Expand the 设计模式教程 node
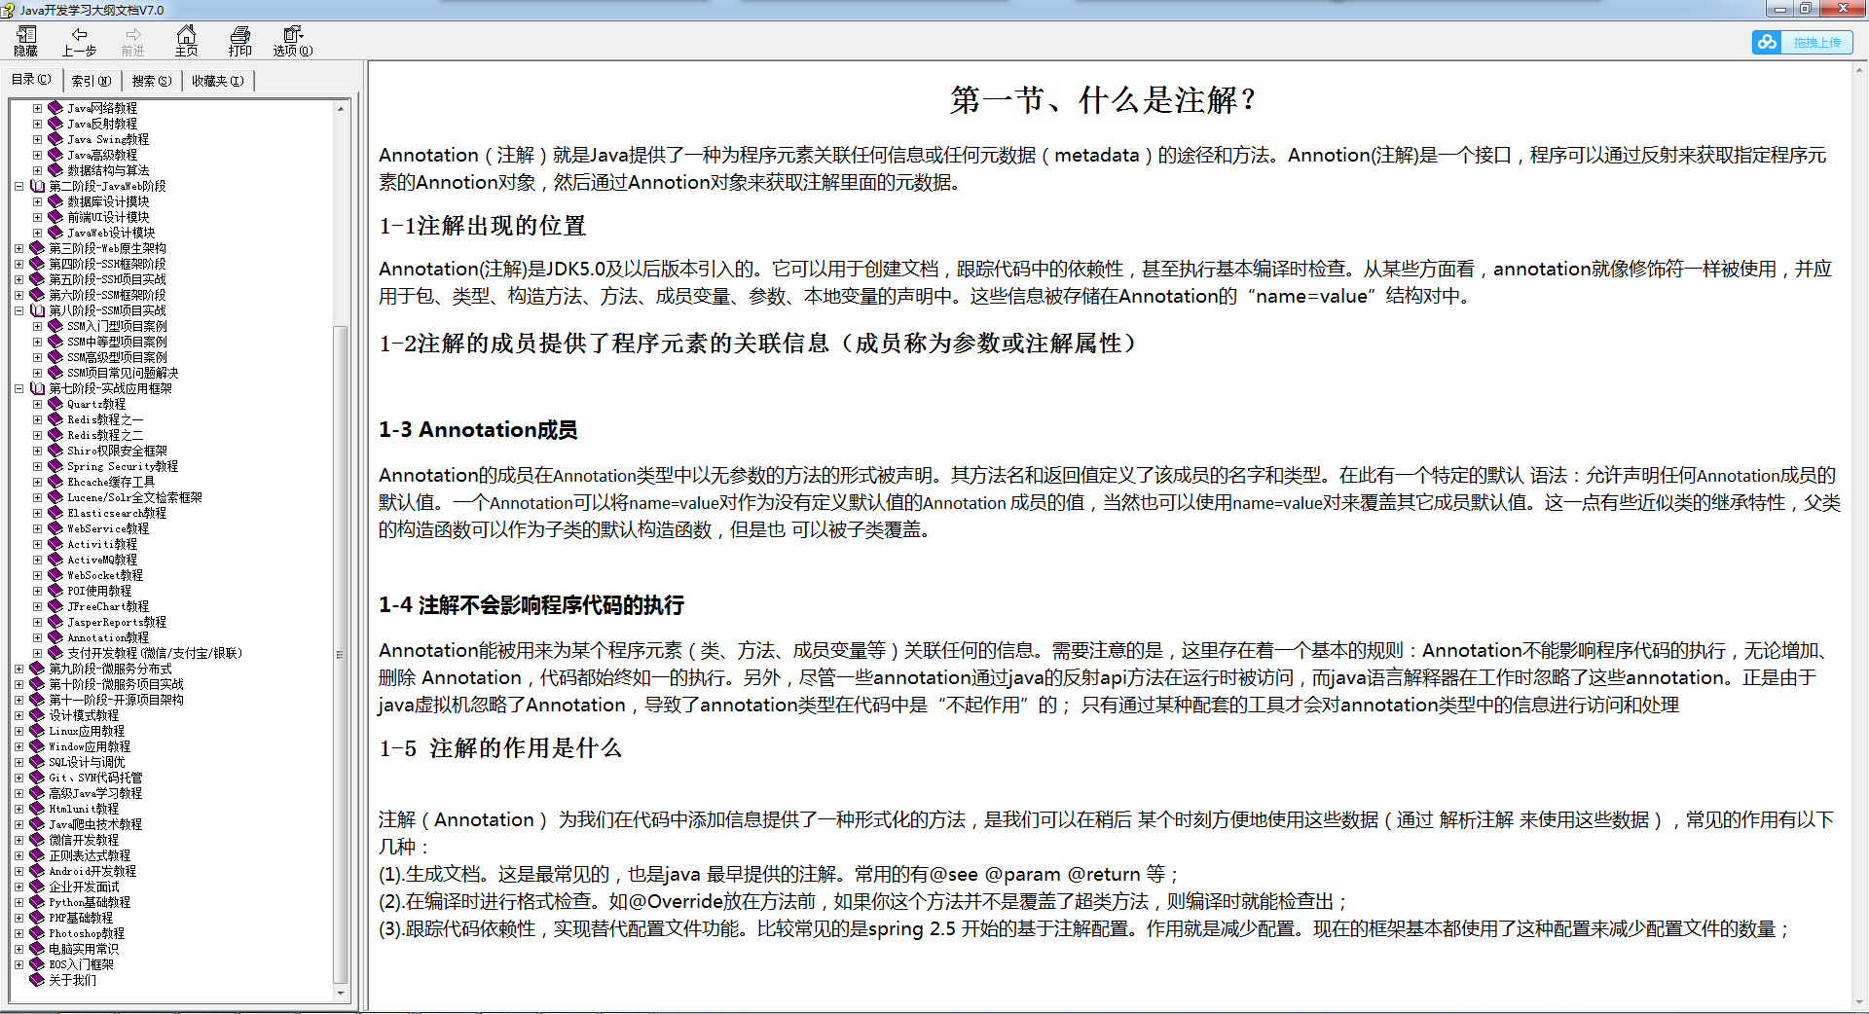1869x1014 pixels. pos(18,715)
